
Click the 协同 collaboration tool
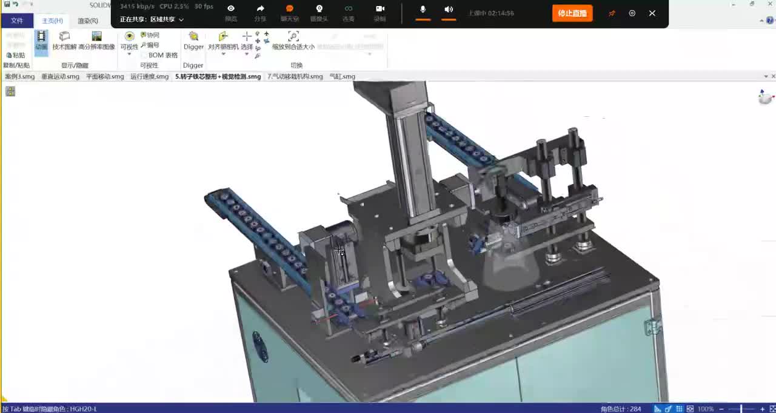(150, 35)
